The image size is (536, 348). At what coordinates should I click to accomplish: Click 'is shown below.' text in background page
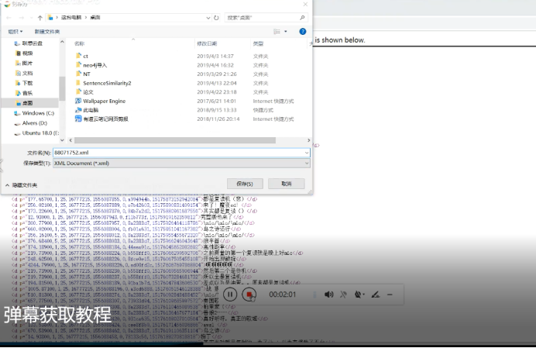(340, 40)
